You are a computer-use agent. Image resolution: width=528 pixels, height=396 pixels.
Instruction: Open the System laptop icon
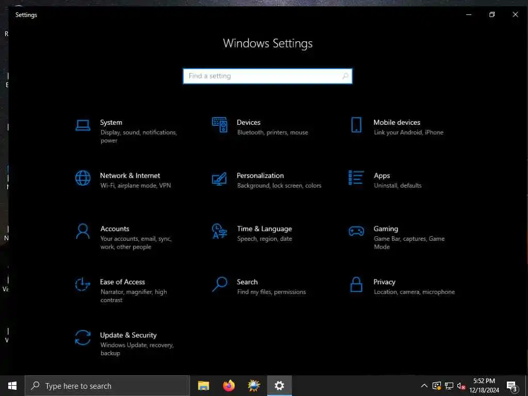point(82,126)
